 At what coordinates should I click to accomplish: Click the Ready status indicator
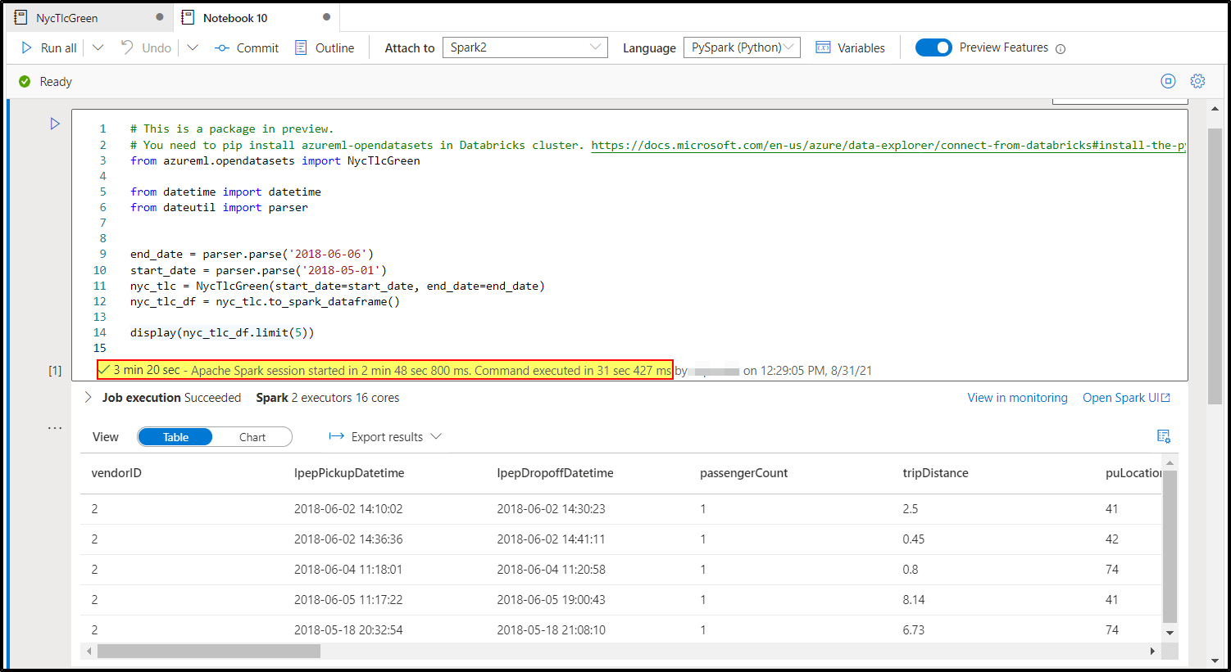(46, 82)
